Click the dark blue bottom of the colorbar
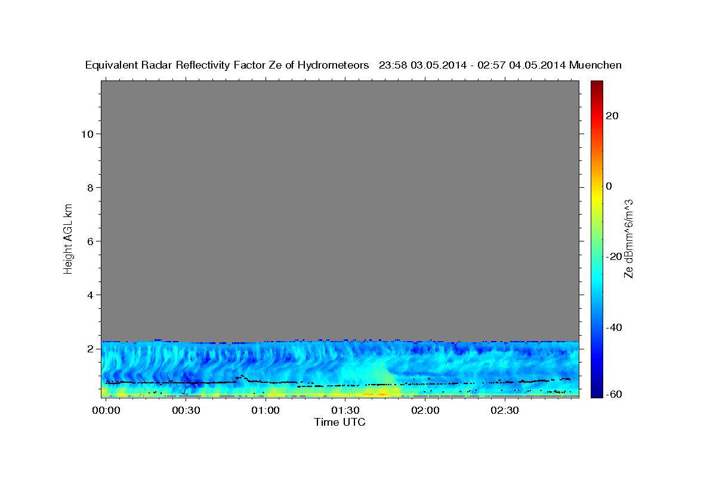The image size is (716, 477). [x=596, y=391]
